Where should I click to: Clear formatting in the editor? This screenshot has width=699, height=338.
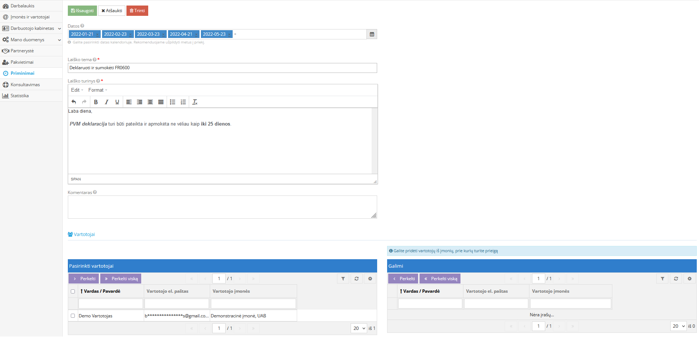coord(195,102)
